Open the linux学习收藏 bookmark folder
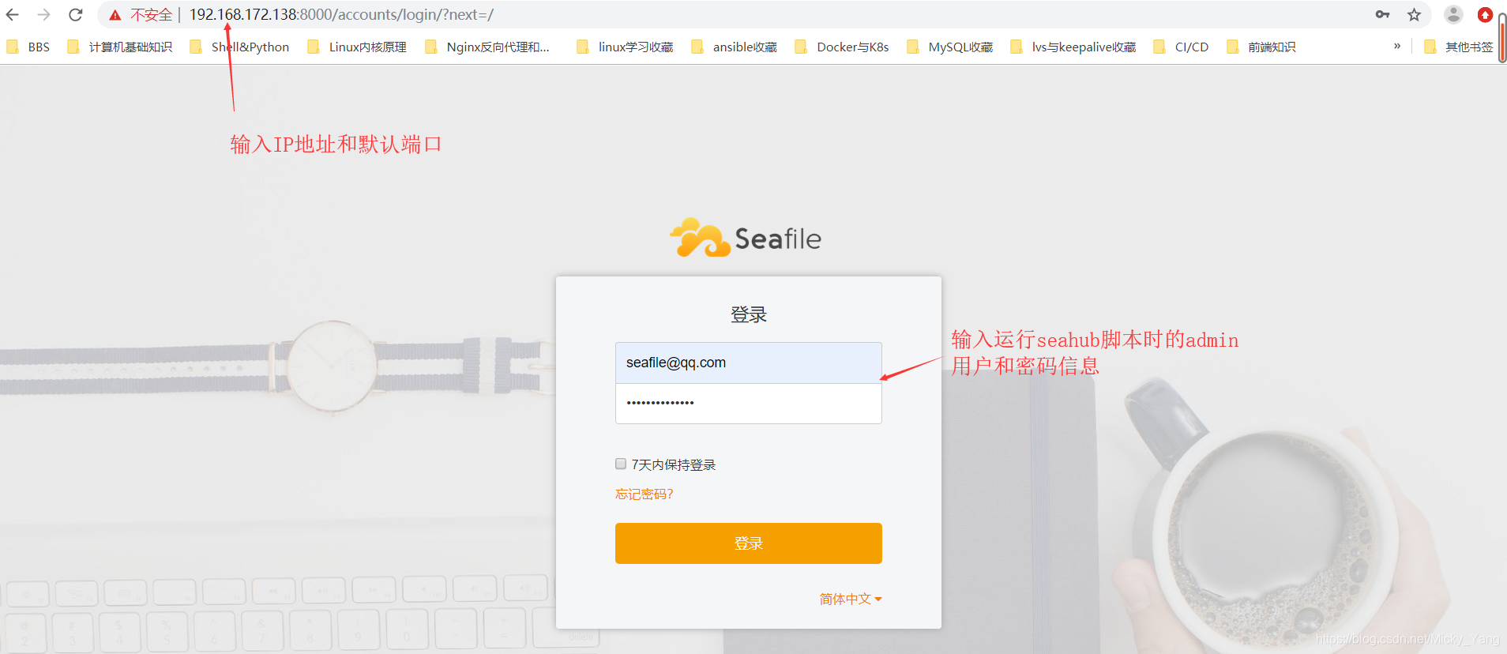This screenshot has height=654, width=1507. (625, 47)
